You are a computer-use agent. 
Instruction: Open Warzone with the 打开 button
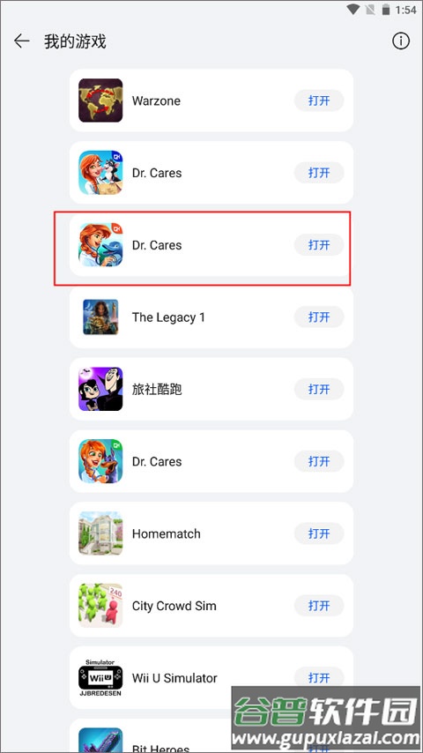coord(319,101)
